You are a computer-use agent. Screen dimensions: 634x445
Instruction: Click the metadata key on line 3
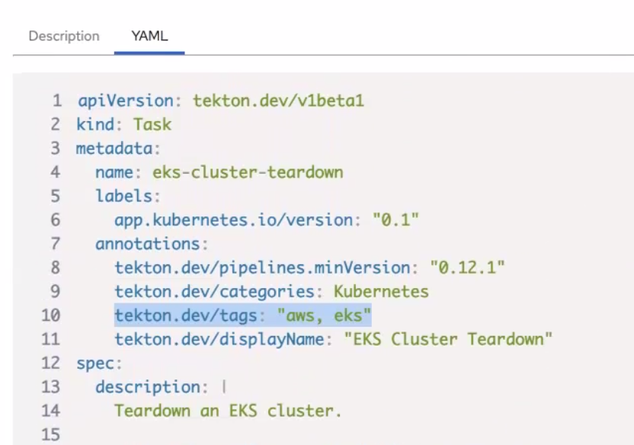(114, 149)
